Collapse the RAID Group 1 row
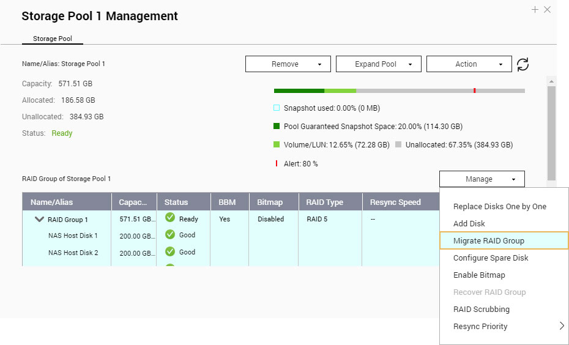The width and height of the screenshot is (569, 345). (x=40, y=220)
